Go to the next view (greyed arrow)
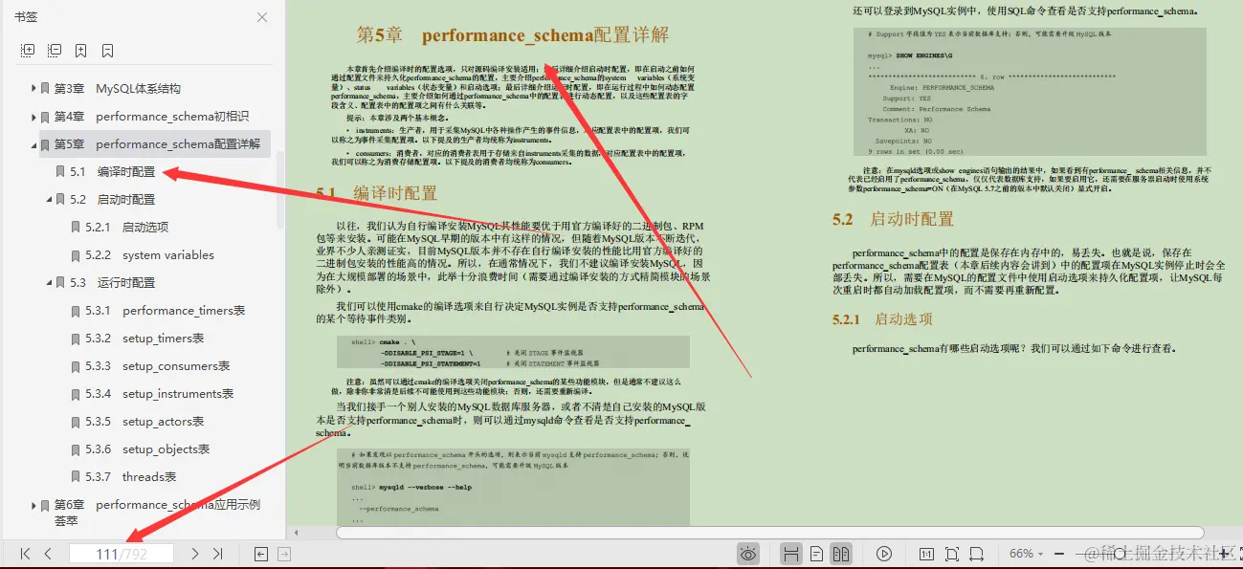This screenshot has width=1243, height=569. click(283, 554)
